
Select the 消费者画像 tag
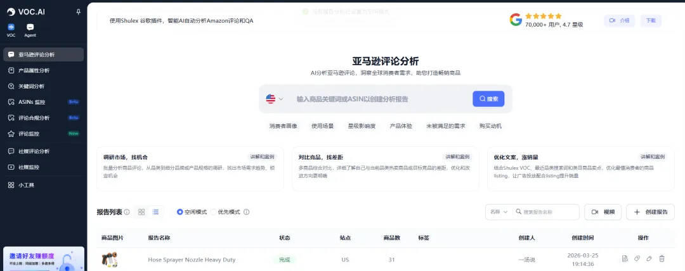coord(283,126)
